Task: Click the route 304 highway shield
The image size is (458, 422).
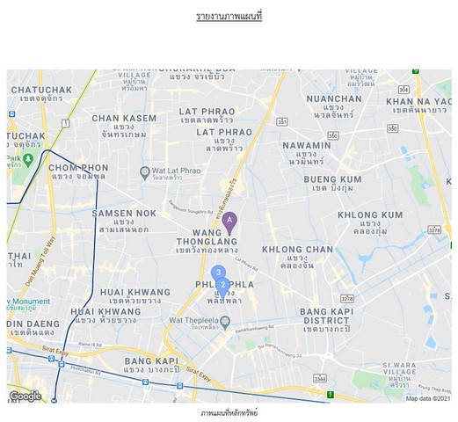Action: [403, 90]
